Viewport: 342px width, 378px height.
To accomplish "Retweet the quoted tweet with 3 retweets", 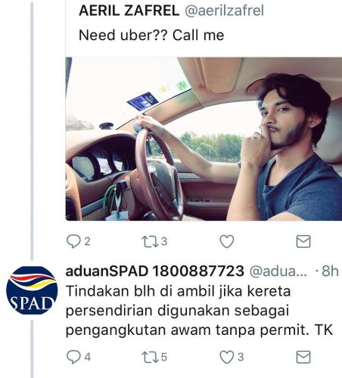I will point(151,241).
